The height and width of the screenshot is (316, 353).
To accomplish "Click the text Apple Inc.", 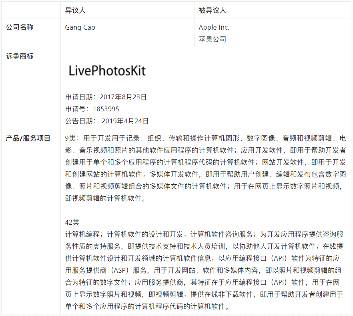I will point(214,27).
